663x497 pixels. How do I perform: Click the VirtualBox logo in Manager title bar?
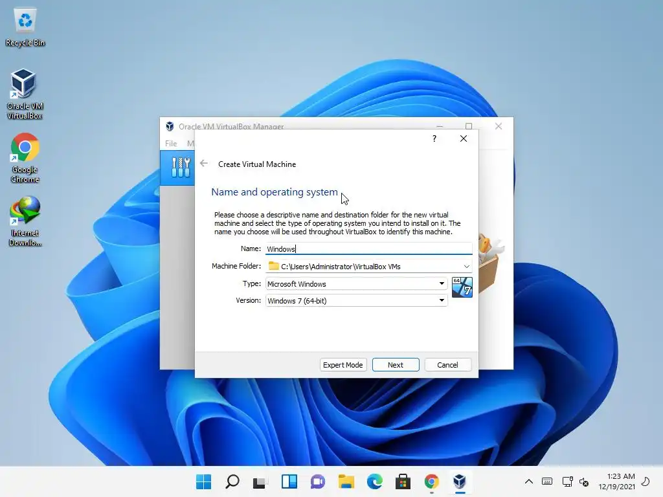pos(170,126)
